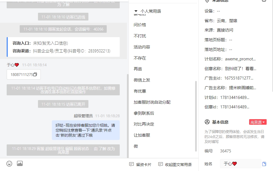Pick the 不存在 quick phrase
This screenshot has height=171, width=273.
[140, 58]
